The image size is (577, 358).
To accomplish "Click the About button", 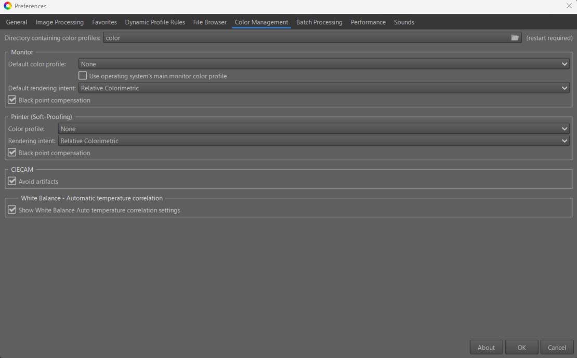I will click(x=486, y=348).
